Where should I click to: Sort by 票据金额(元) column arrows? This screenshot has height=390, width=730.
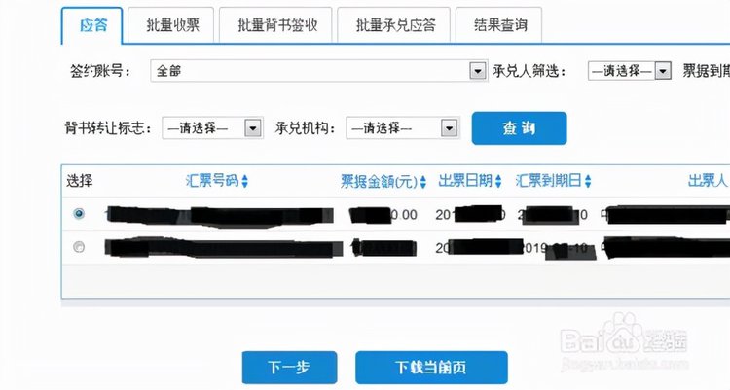pyautogui.click(x=422, y=182)
